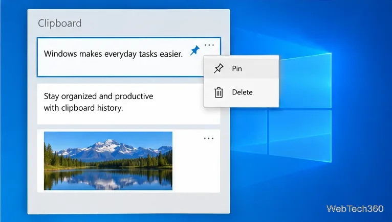Select the mountain lake image thumbnail
392x222 pixels.
point(108,161)
